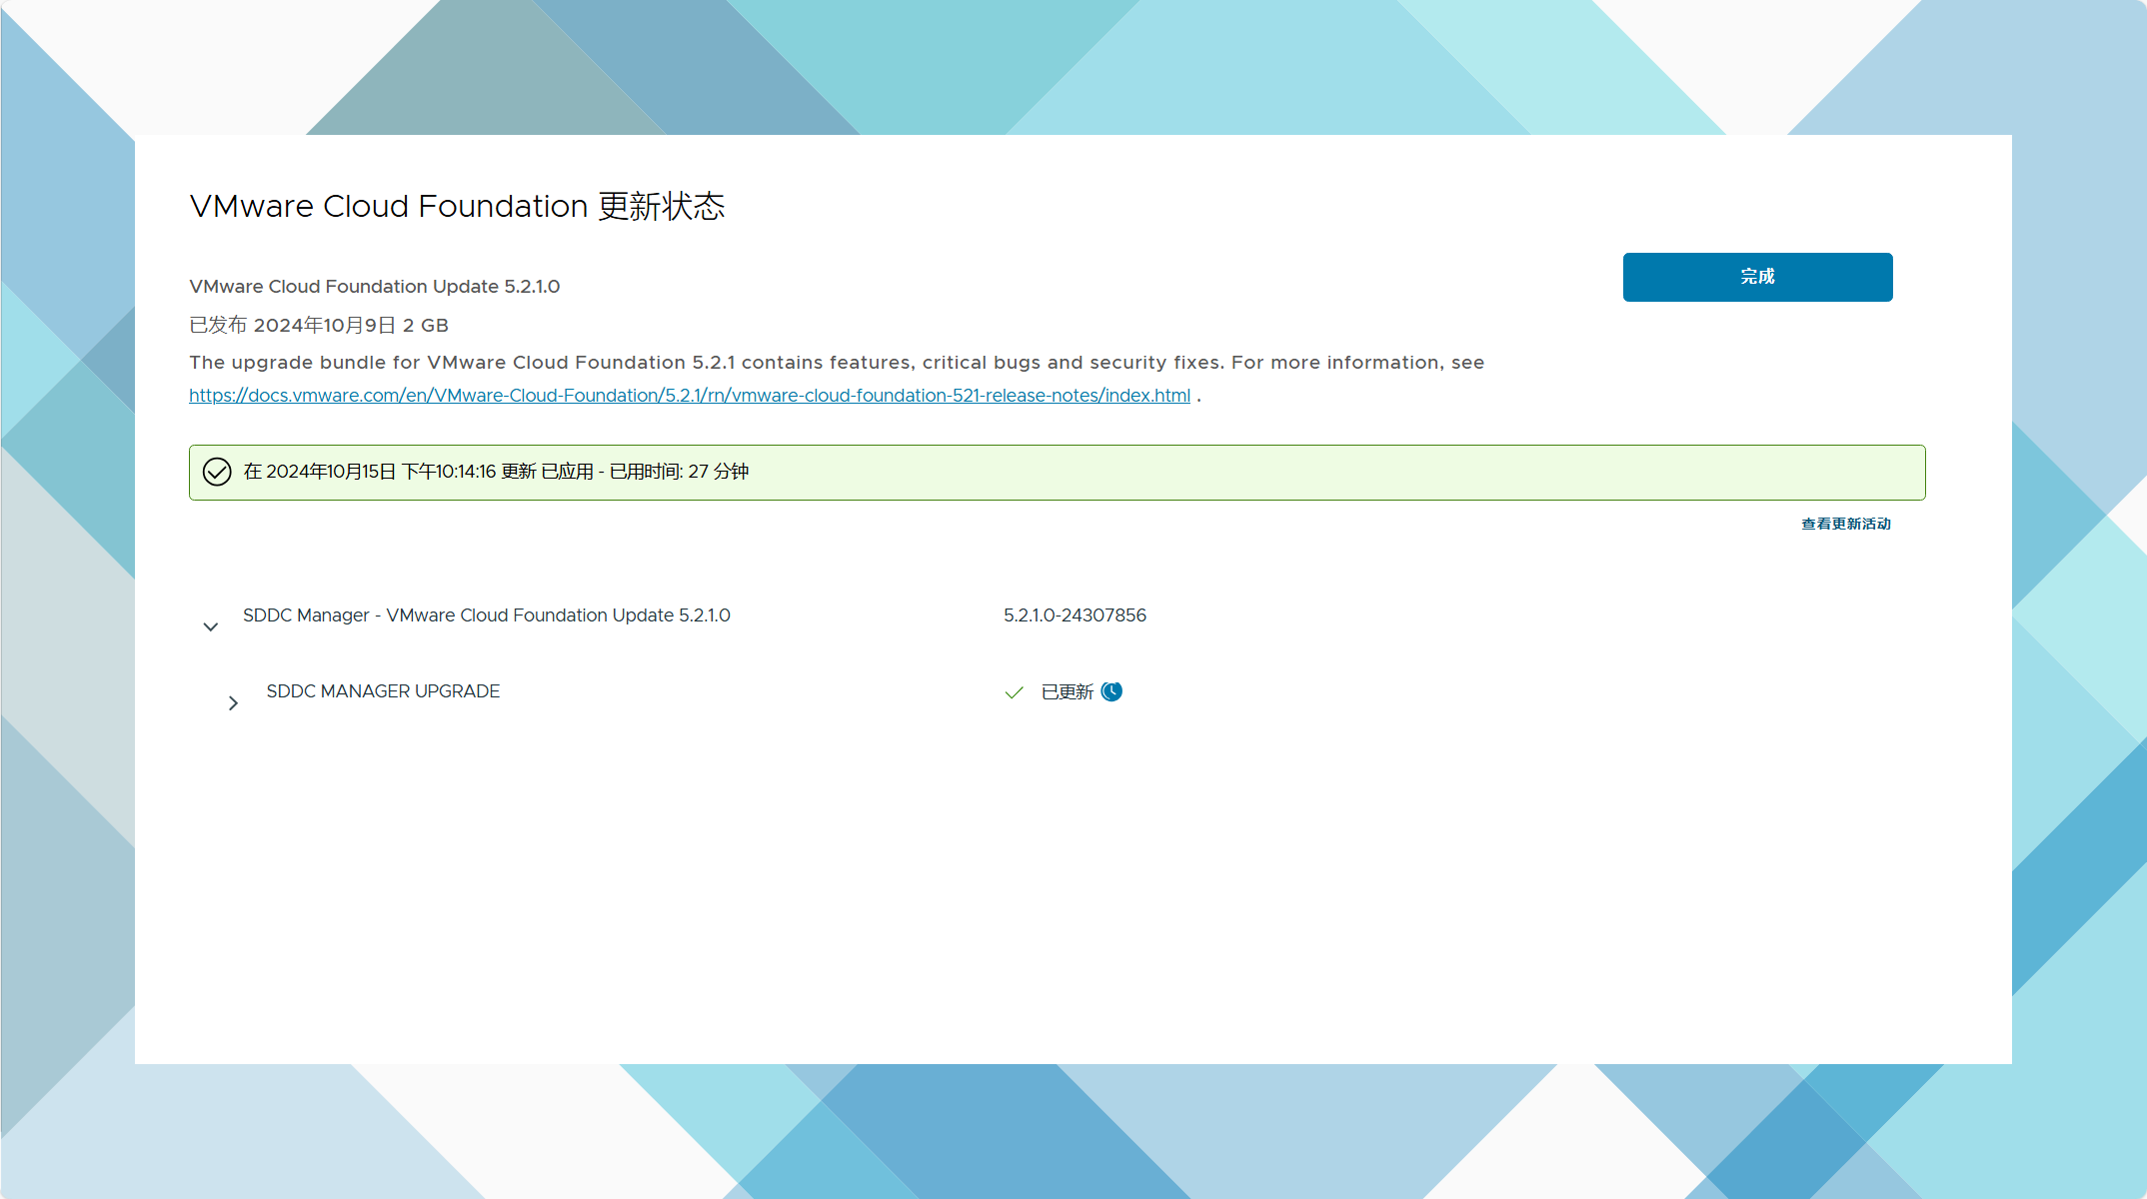Click the green checkmark before 已更新
Viewport: 2147px width, 1199px height.
click(x=1015, y=692)
